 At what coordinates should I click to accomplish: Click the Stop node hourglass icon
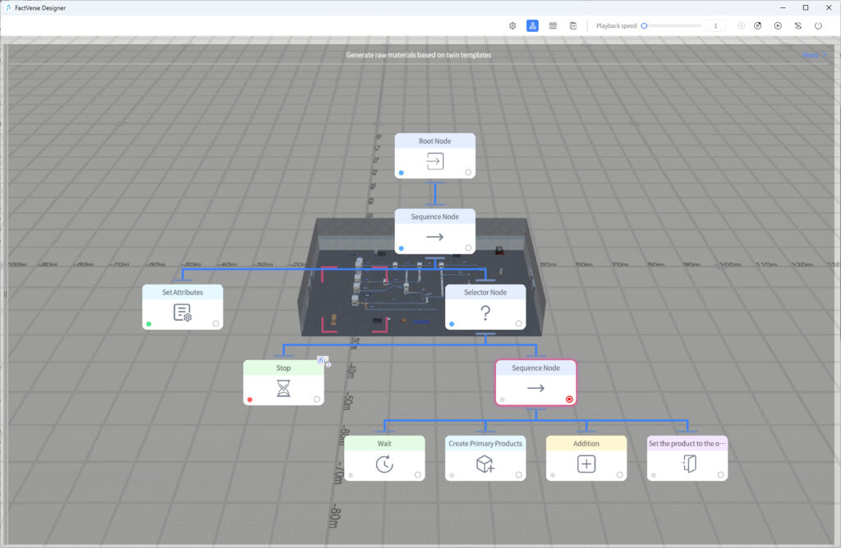[x=283, y=388]
